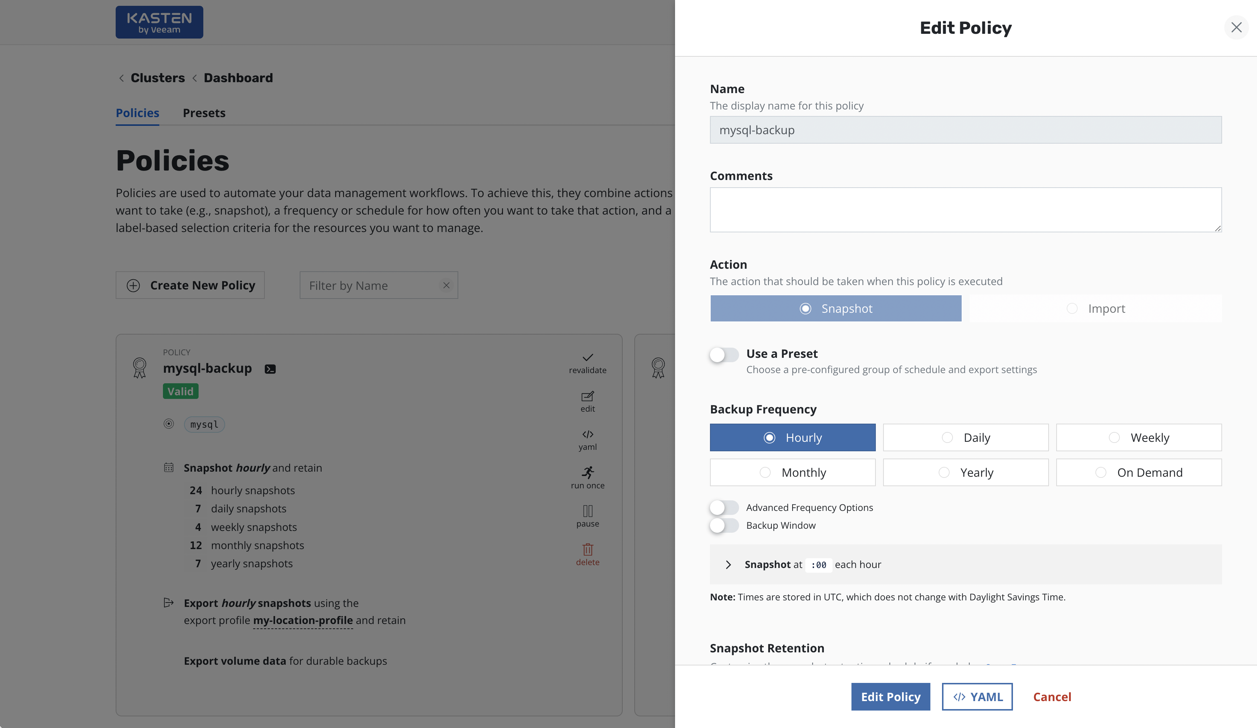The image size is (1257, 728).
Task: Enable the Use a Preset toggle
Action: tap(724, 355)
